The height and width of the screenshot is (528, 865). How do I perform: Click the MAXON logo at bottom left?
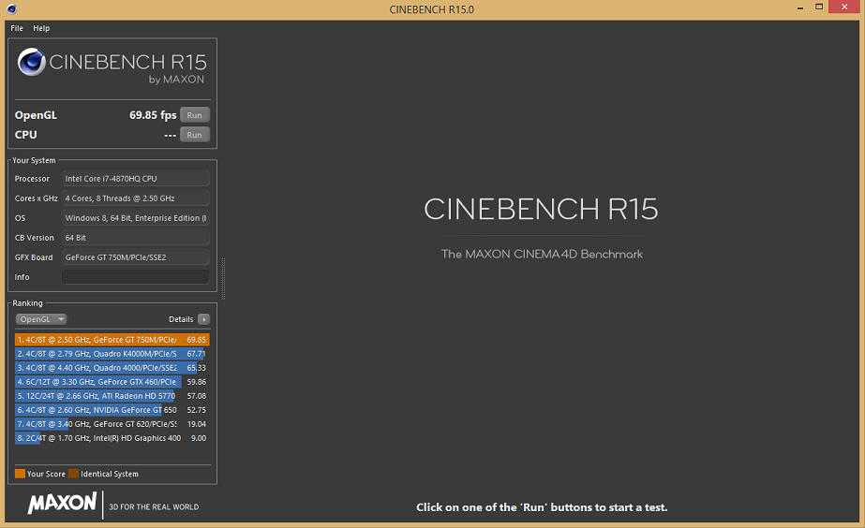pos(63,503)
